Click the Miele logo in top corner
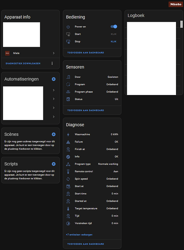 click(176, 4)
